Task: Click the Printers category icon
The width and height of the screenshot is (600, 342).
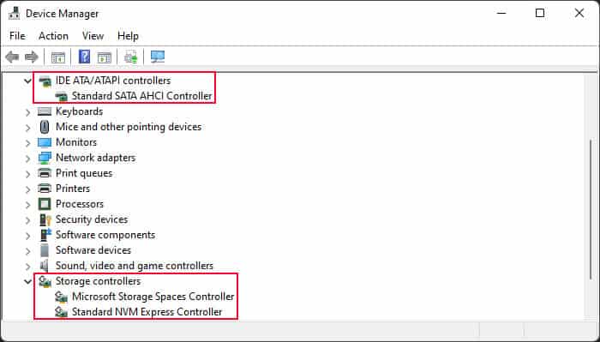Action: [45, 189]
